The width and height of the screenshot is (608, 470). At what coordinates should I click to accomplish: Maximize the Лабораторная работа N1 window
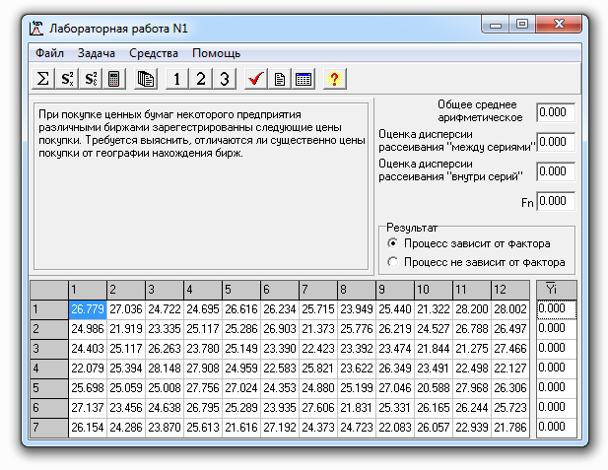click(522, 25)
